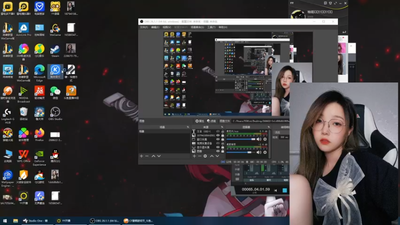400x225 pixels.
Task: Click the Sources panel undock icon
Action: (222, 127)
